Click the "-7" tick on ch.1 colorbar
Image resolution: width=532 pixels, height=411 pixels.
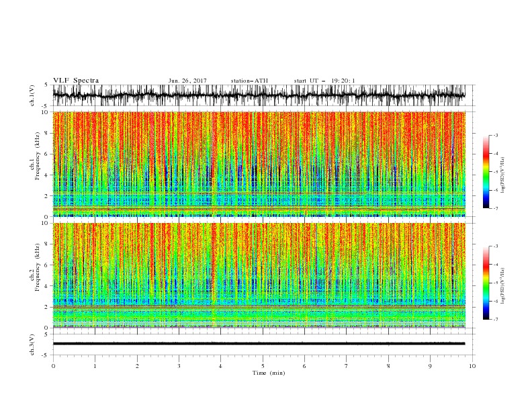click(x=495, y=208)
